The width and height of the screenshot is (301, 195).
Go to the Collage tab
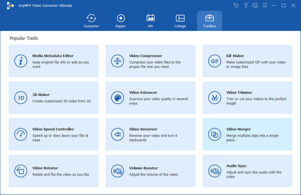point(180,20)
